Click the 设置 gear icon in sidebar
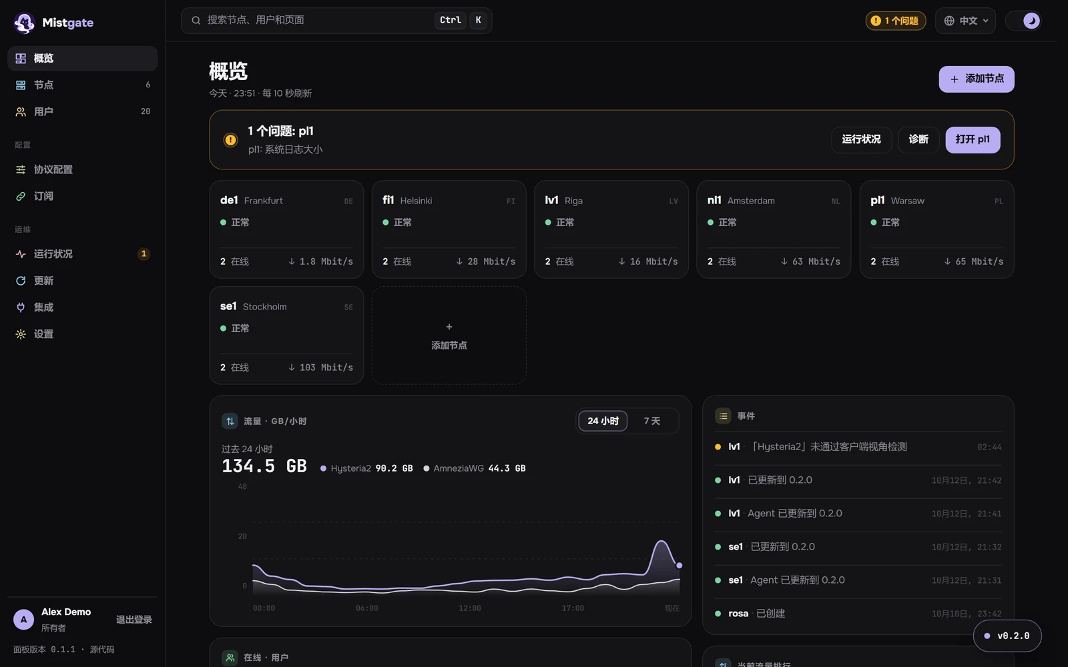The width and height of the screenshot is (1068, 667). 21,334
